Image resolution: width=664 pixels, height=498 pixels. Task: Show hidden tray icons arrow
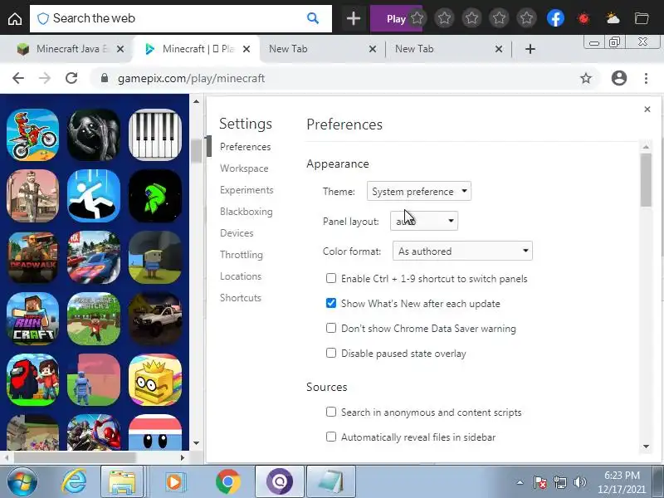(x=520, y=482)
